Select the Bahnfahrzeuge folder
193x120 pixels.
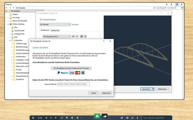[22, 47]
